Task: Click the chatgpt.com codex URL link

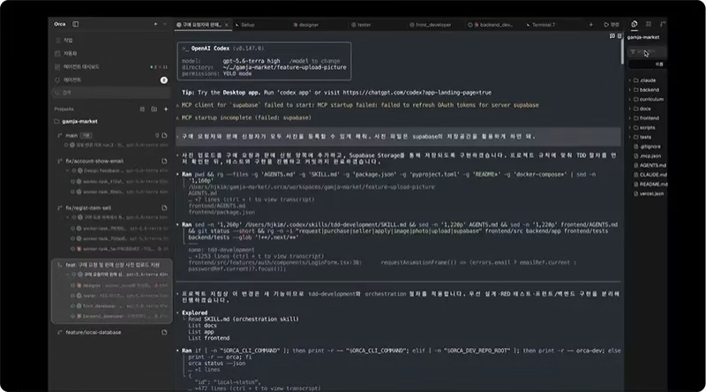Action: 417,93
